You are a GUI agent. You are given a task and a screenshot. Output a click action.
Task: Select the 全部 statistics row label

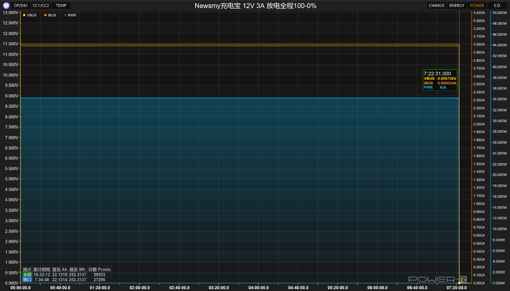coord(27,275)
